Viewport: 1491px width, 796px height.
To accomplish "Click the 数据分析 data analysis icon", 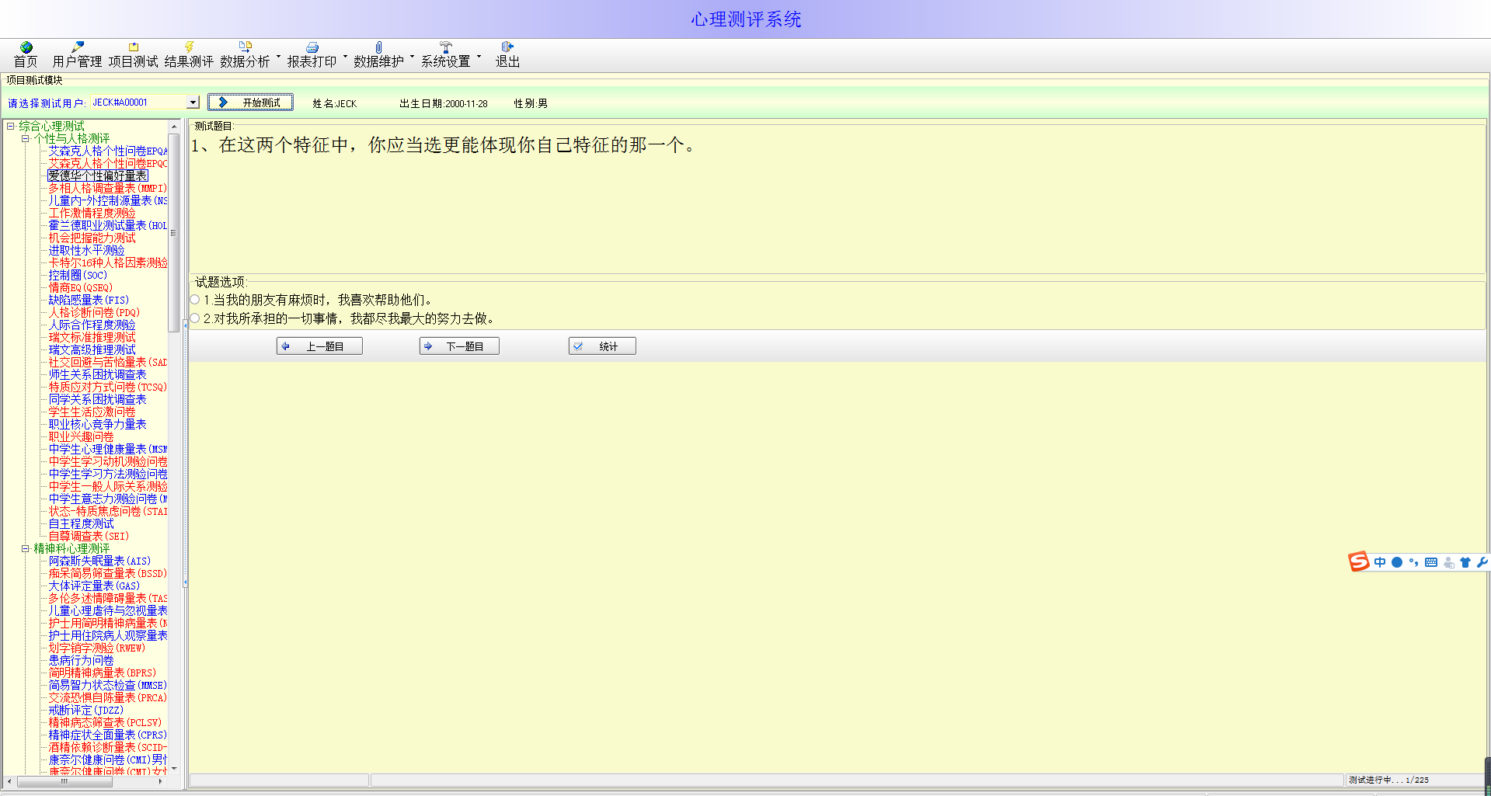I will pos(245,47).
